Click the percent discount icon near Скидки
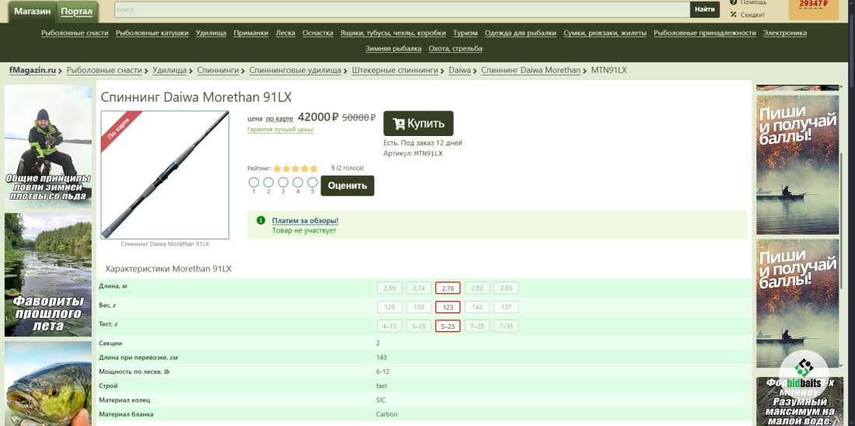This screenshot has height=426, width=855. (734, 15)
